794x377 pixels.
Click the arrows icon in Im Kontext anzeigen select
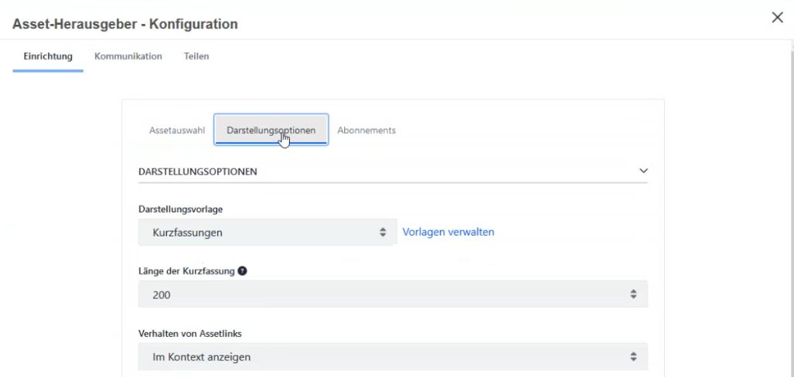pyautogui.click(x=633, y=357)
